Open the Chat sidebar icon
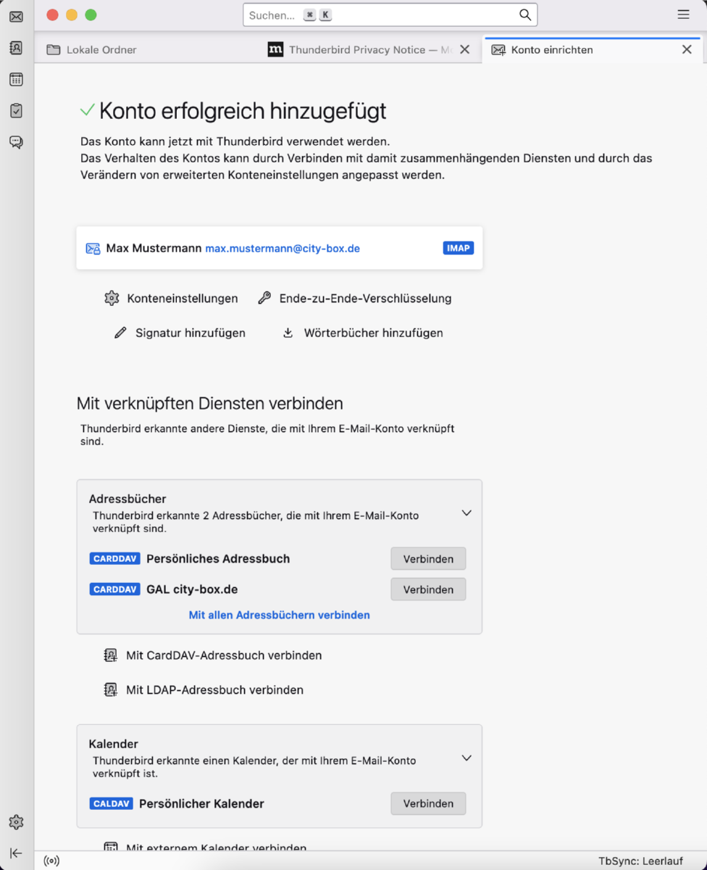 pos(16,142)
